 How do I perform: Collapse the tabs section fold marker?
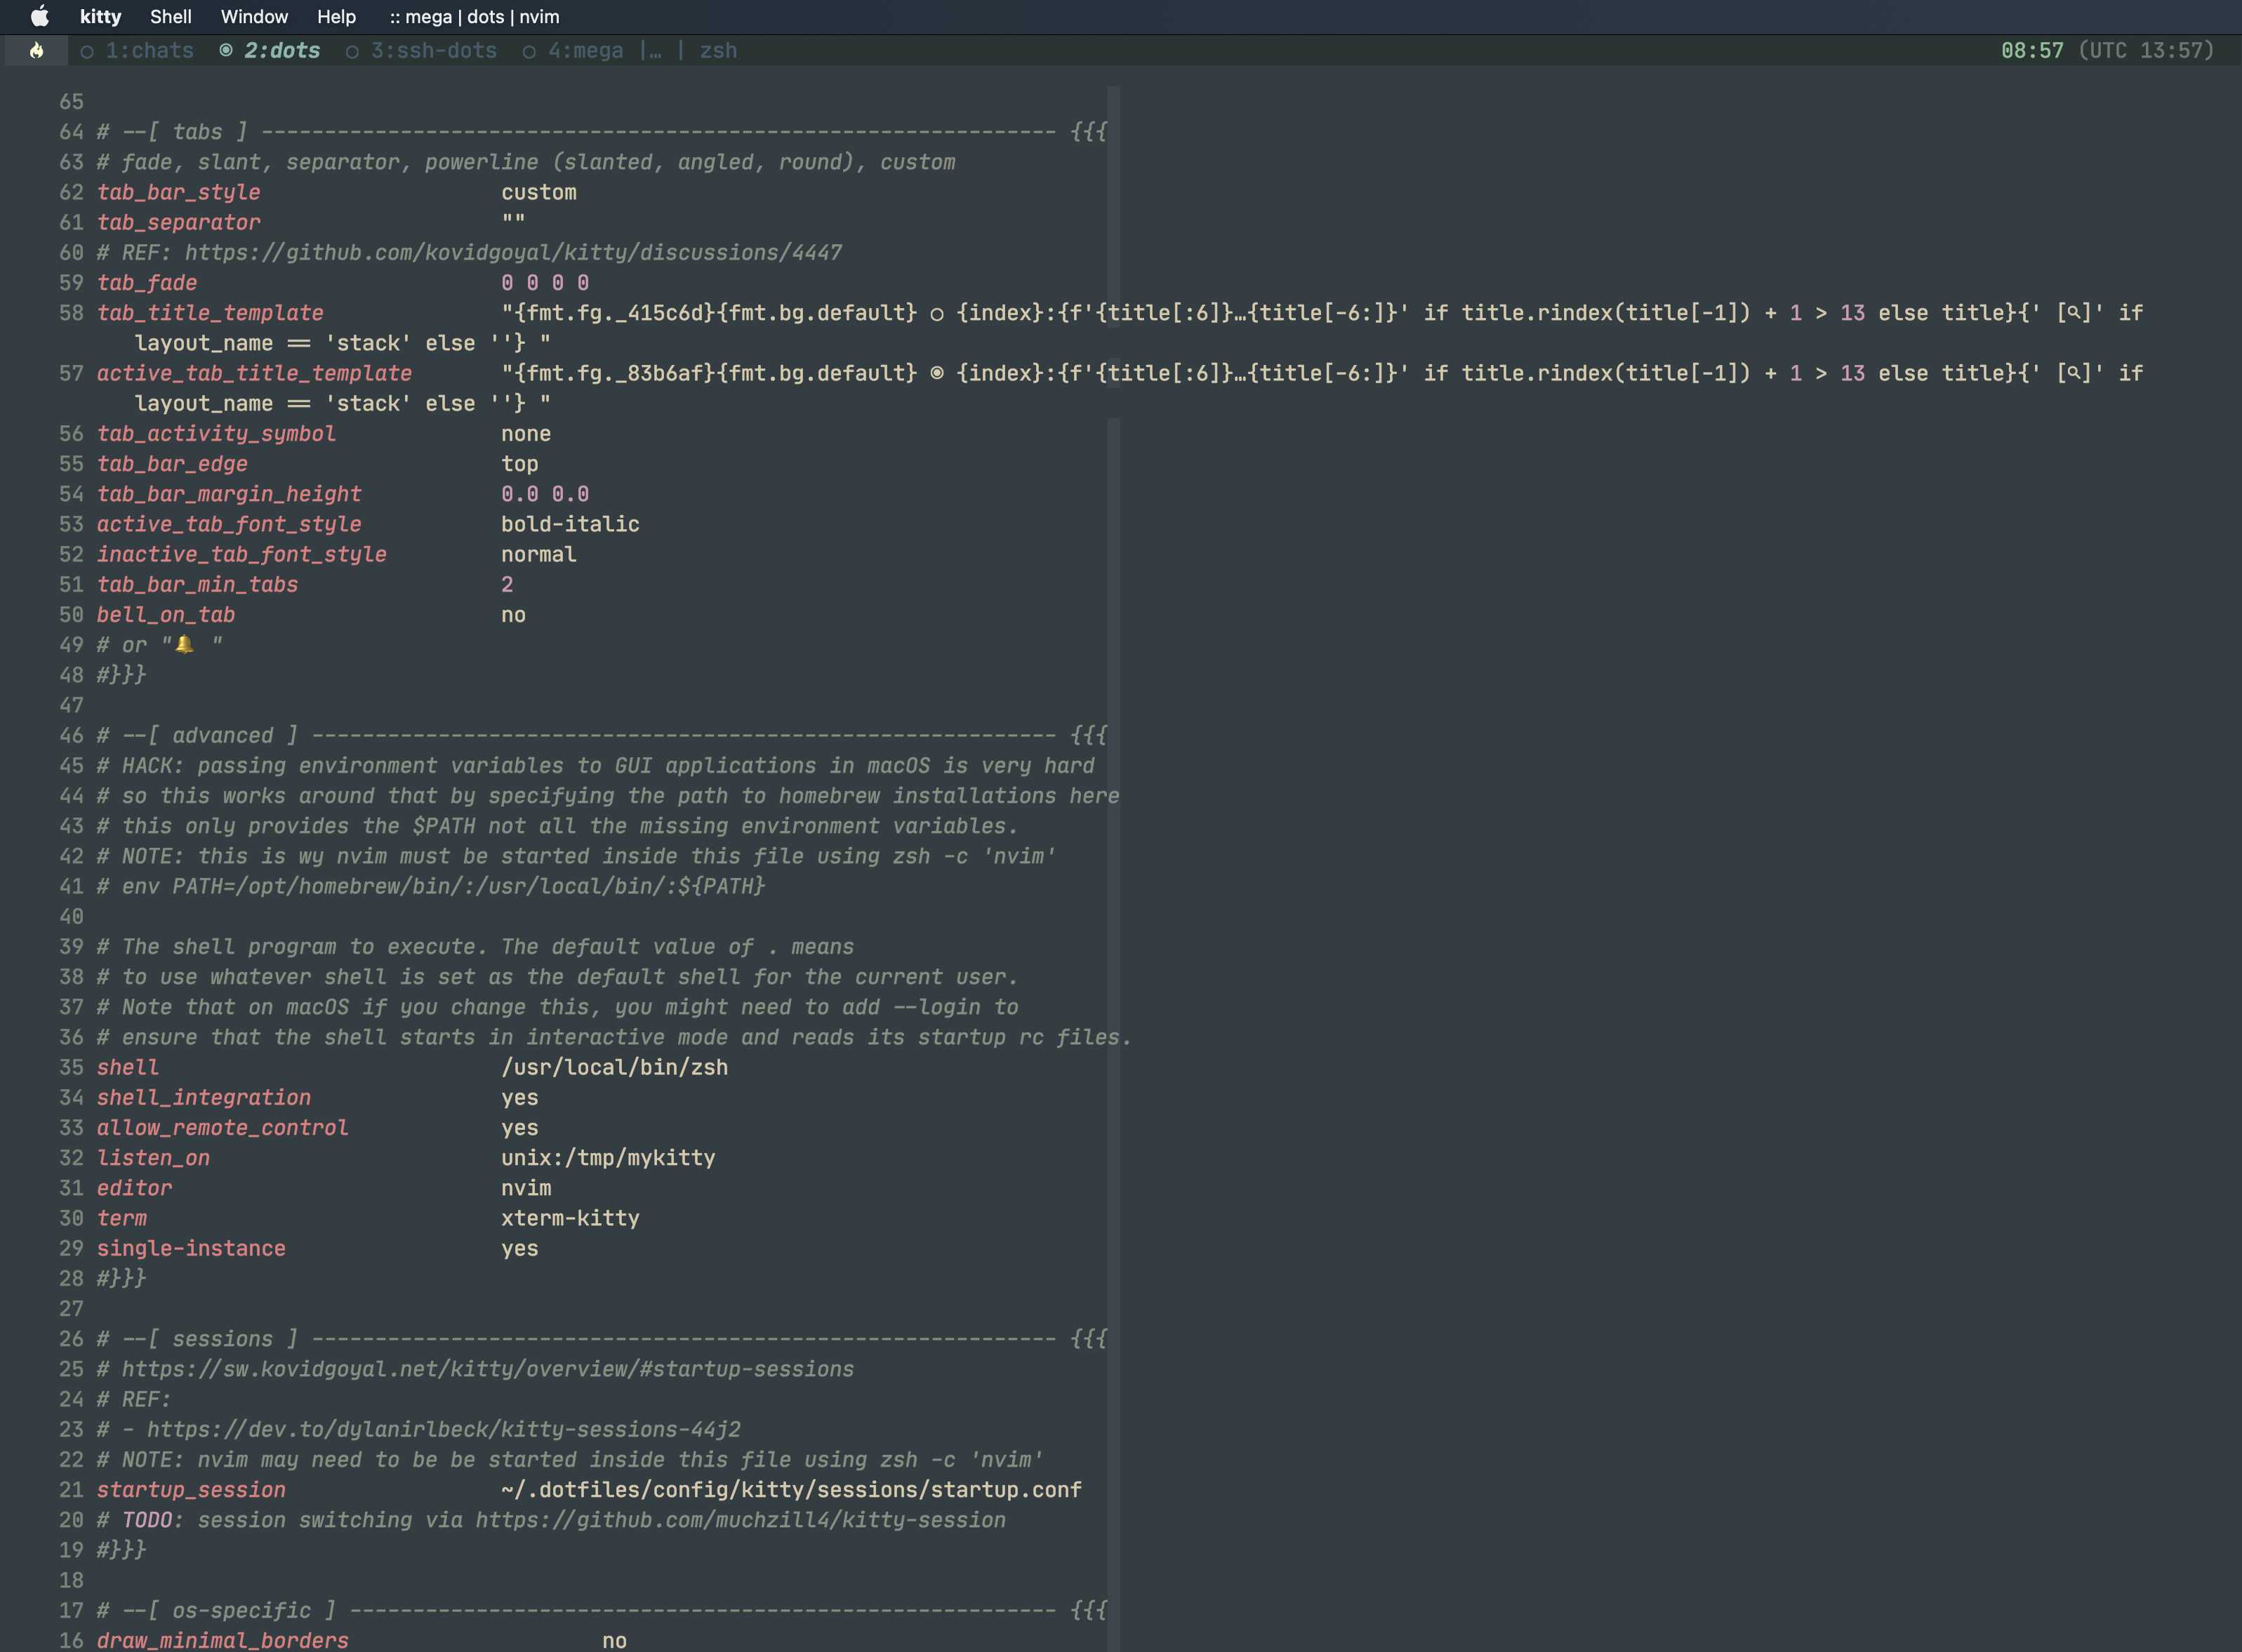(x=1088, y=132)
